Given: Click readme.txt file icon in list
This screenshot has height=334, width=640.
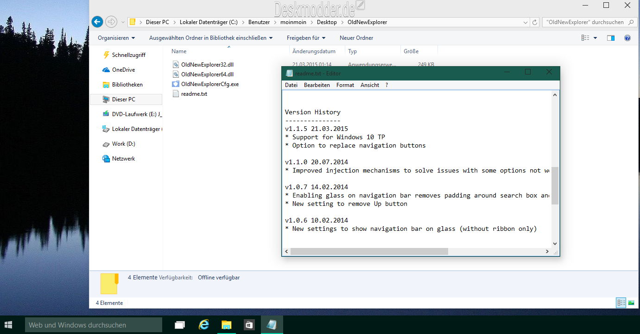Looking at the screenshot, I should tap(175, 94).
